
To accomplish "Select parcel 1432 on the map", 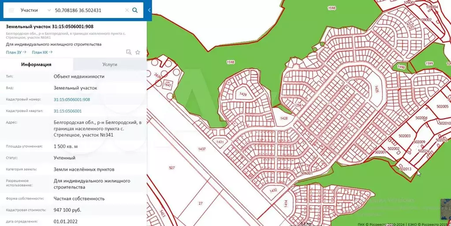I will pyautogui.click(x=273, y=191).
